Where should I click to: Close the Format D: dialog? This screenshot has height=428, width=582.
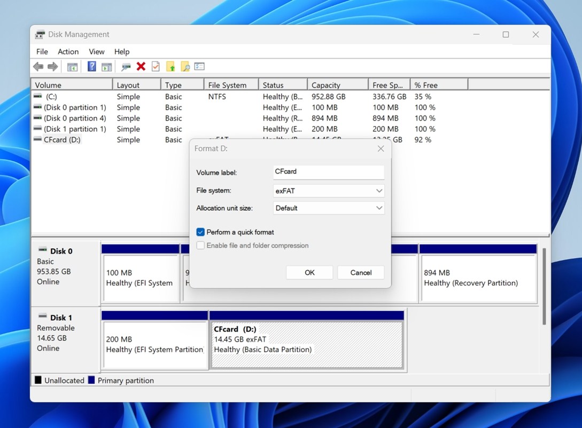(x=381, y=148)
